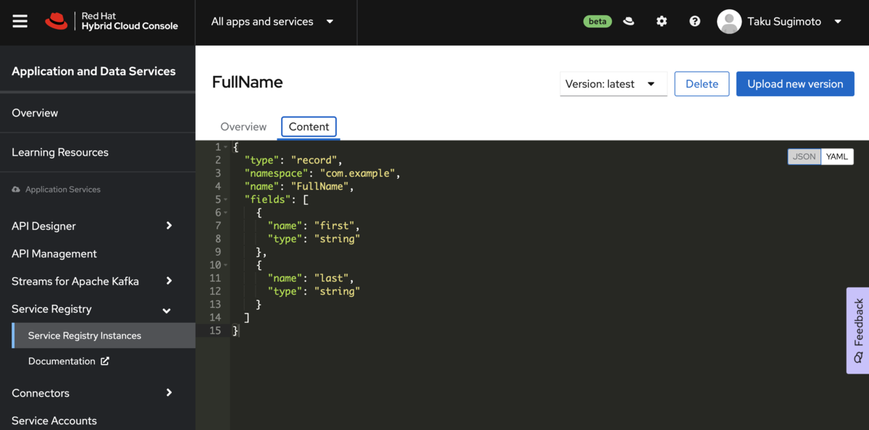Screen dimensions: 869x430
Task: Open the hamburger navigation menu
Action: pos(20,22)
